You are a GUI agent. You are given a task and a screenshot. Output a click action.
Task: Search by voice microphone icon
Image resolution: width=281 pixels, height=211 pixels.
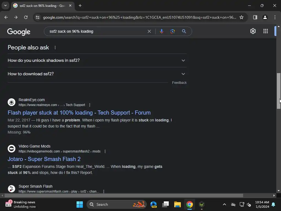161,31
